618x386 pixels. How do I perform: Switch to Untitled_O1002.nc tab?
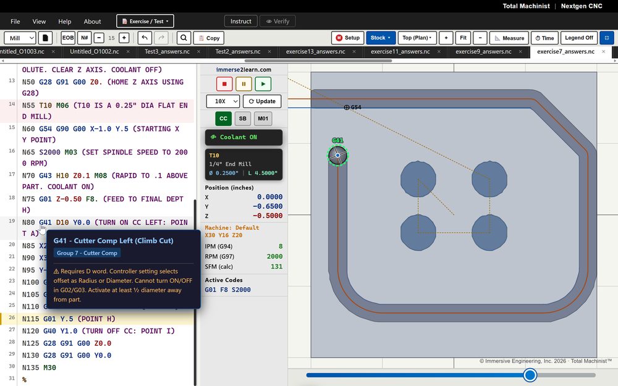94,52
